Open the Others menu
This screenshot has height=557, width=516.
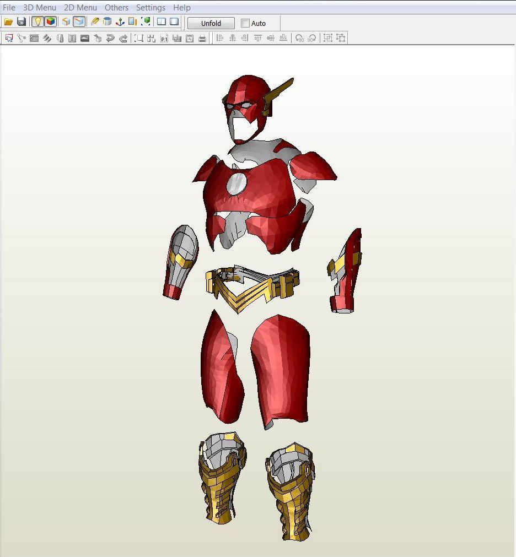[x=116, y=8]
